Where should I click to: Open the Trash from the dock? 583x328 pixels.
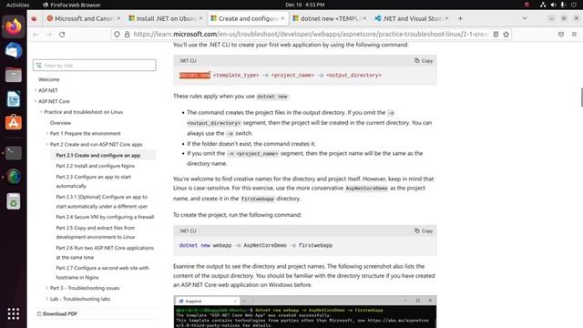[14, 201]
